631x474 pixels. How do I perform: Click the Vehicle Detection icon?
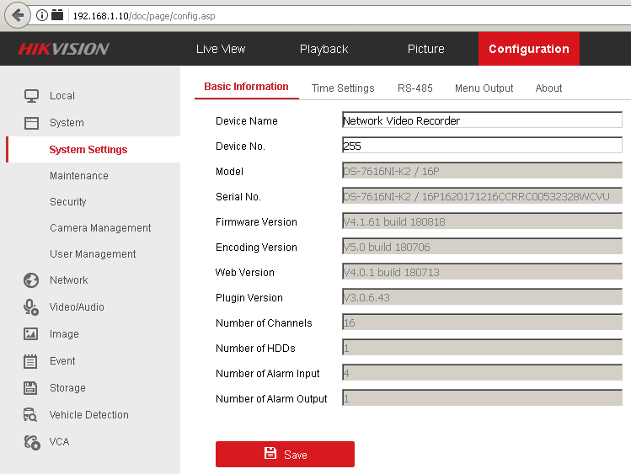click(31, 415)
